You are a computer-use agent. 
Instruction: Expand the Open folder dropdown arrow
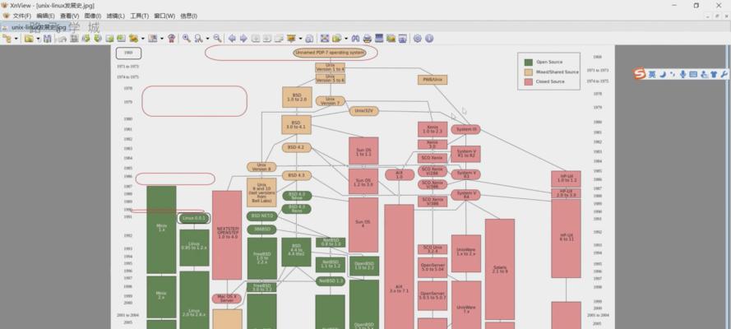pos(38,38)
